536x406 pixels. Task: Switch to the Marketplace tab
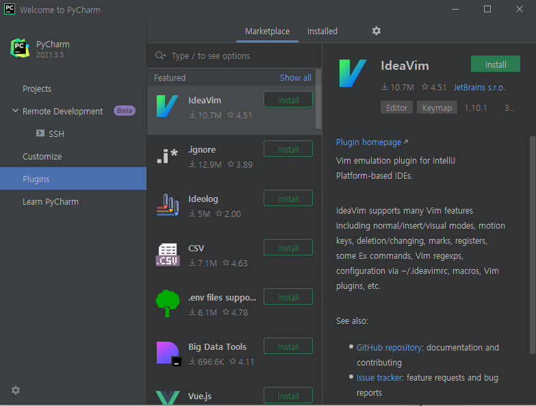[268, 31]
